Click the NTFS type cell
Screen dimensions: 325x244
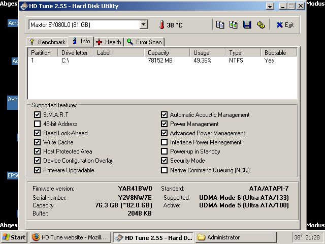coord(236,60)
